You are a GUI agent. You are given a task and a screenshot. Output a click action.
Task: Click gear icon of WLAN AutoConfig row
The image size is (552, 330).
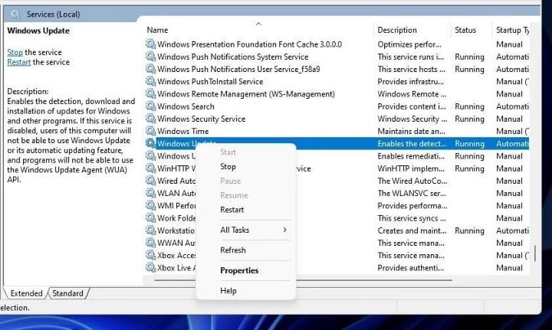[151, 193]
